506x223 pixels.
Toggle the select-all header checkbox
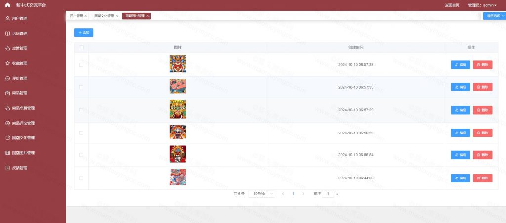click(82, 47)
